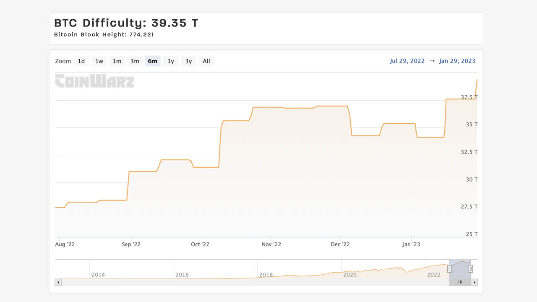The height and width of the screenshot is (302, 537).
Task: Select the 1d zoom range
Action: pyautogui.click(x=81, y=61)
